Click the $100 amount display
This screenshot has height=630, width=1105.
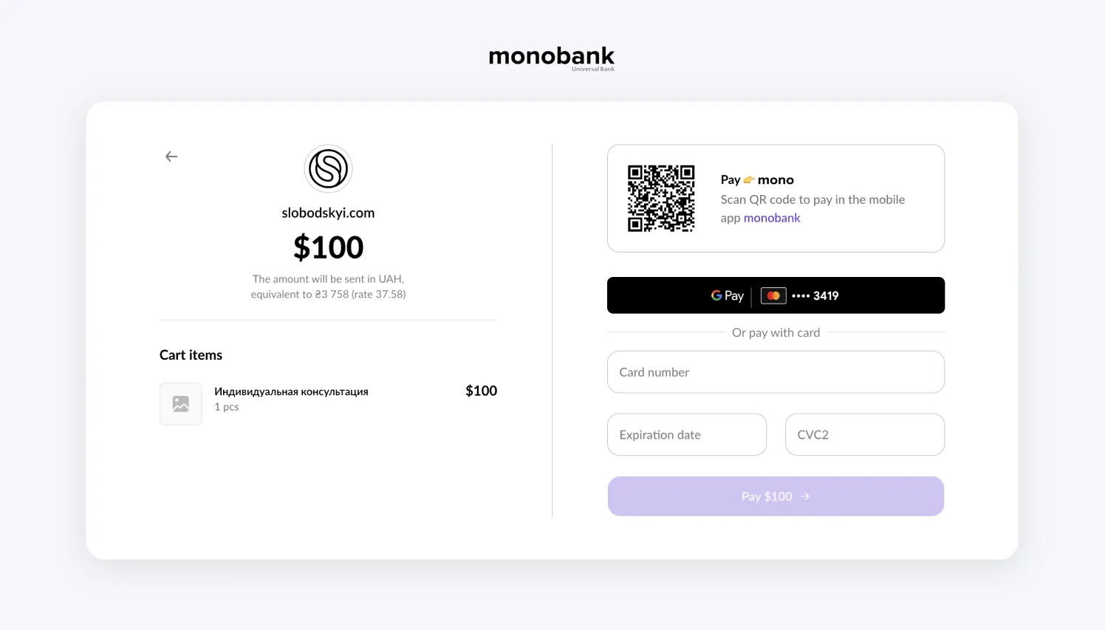click(328, 247)
